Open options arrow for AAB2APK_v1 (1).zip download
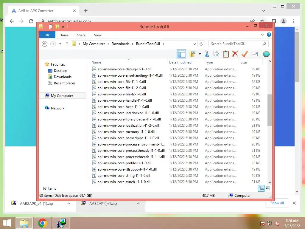The height and width of the screenshot is (229, 305). (x=69, y=203)
